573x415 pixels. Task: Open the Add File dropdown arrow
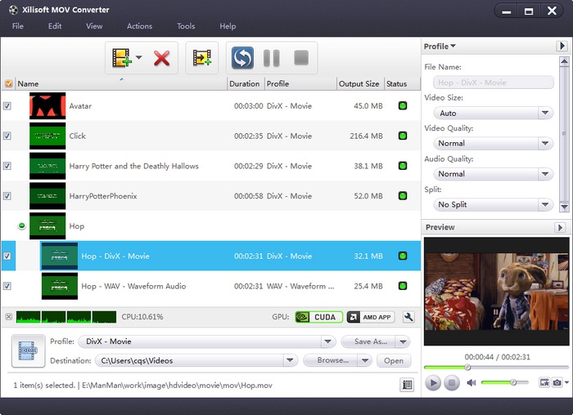pos(139,58)
